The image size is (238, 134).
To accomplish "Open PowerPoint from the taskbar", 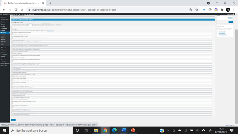I will pos(133,130).
